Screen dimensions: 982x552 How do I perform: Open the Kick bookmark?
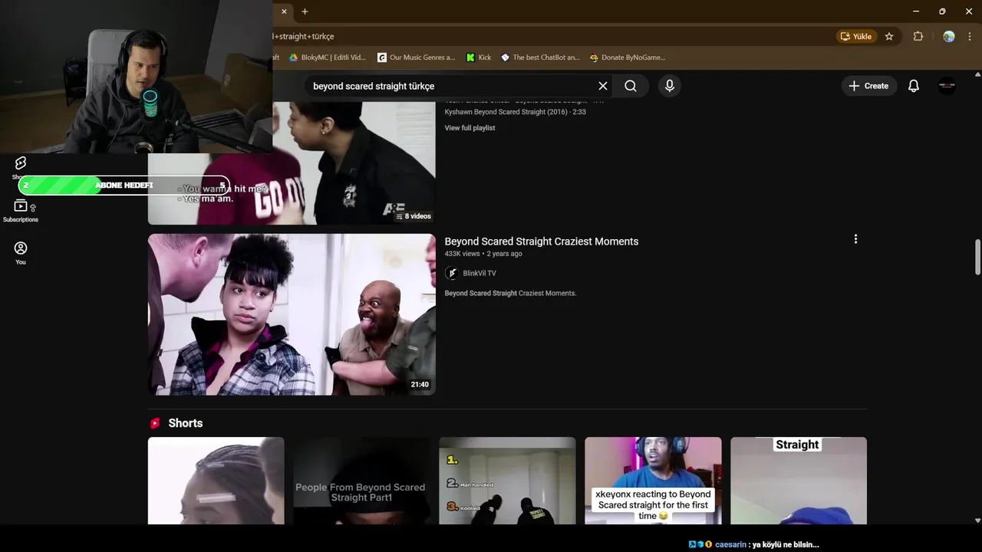479,58
